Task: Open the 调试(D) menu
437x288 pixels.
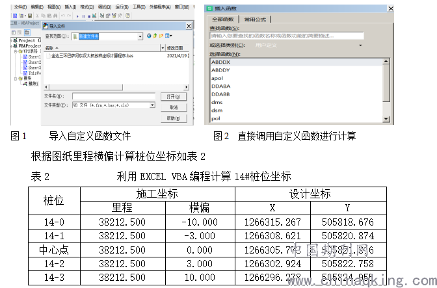Action: point(105,7)
